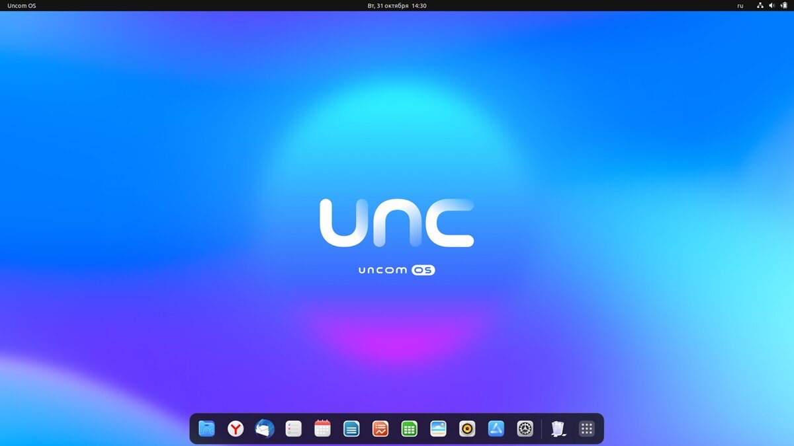Launch the blue text document editor
The width and height of the screenshot is (794, 446).
point(351,429)
